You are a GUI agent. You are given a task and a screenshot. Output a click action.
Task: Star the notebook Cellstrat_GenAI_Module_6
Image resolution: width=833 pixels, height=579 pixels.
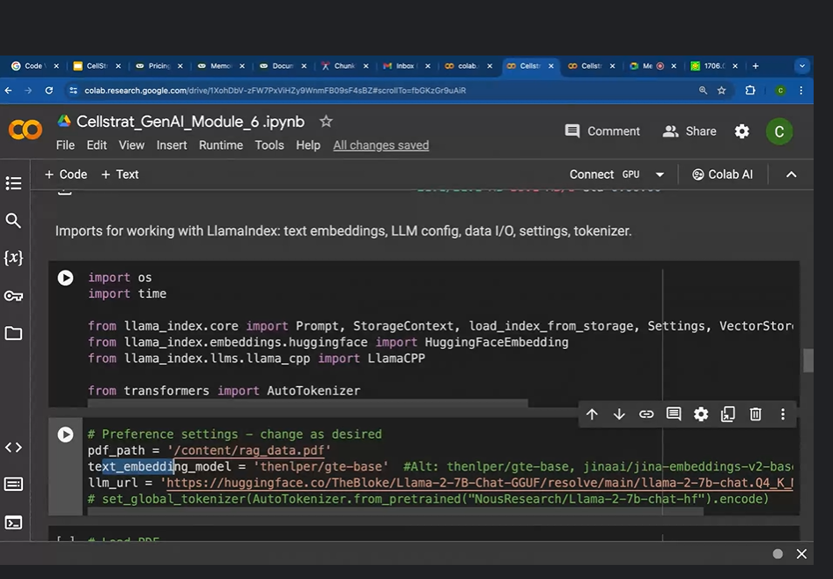tap(326, 122)
